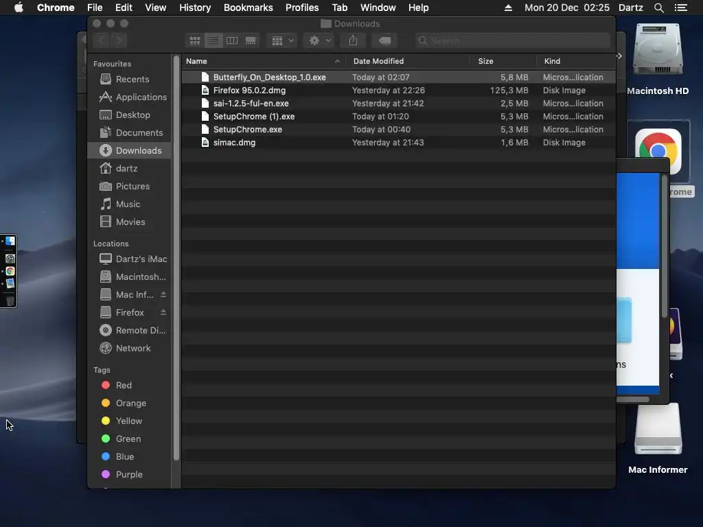Switch Finder to column view
Image resolution: width=703 pixels, height=527 pixels.
(x=232, y=40)
